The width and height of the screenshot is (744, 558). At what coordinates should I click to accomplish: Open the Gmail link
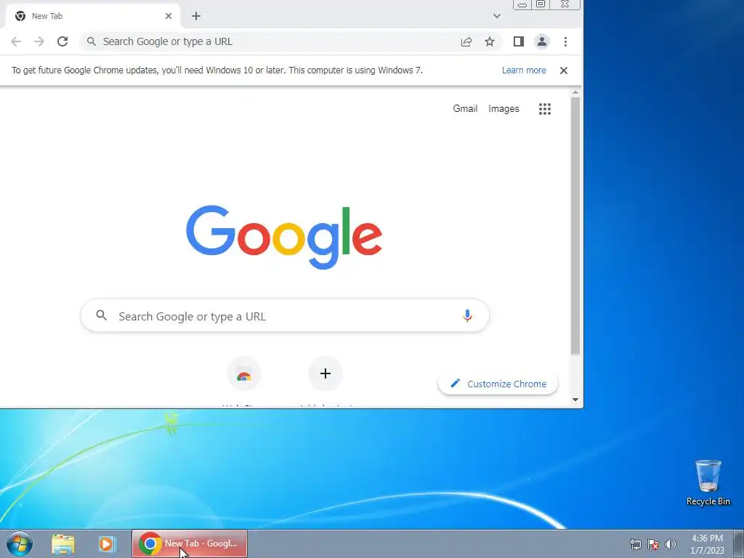[x=465, y=109]
